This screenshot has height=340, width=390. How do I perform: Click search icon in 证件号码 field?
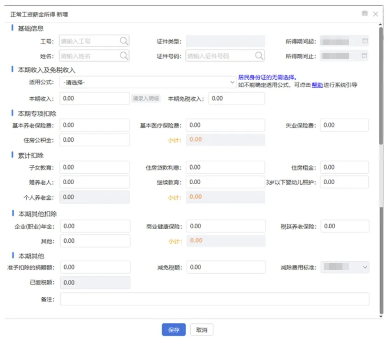[259, 56]
